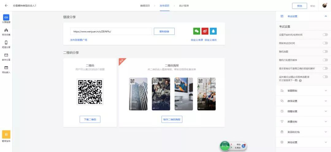Open the 帮助 link

(x=313, y=6)
